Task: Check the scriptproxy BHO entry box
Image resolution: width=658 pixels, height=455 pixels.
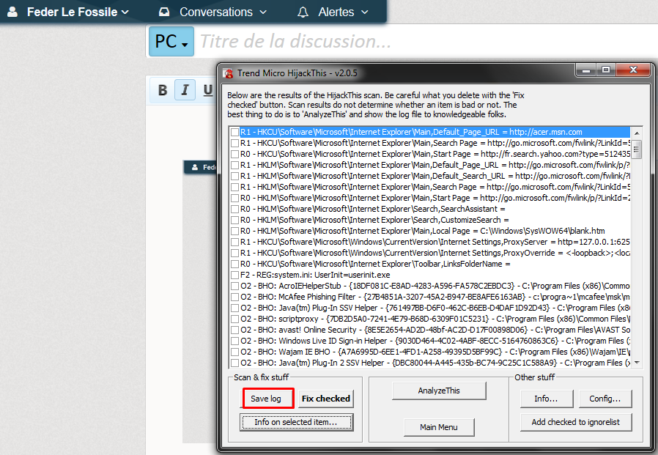Action: [235, 319]
